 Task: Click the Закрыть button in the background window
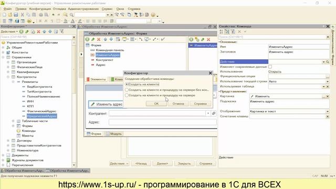click(184, 163)
